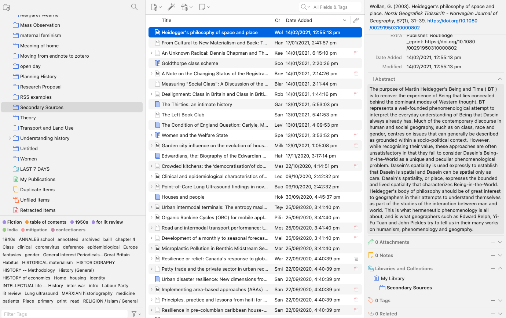Viewport: 506px width, 318px height.
Task: Click PDF icon on Garden city influence row
Action: [356, 145]
